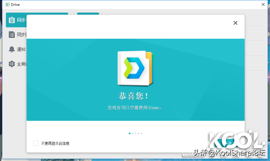Click the 您现在可以尽情使用 Drive message
Screen dimensions: 270x161
point(134,108)
